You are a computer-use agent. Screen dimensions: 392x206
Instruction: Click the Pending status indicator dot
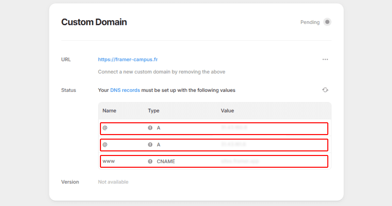[327, 22]
